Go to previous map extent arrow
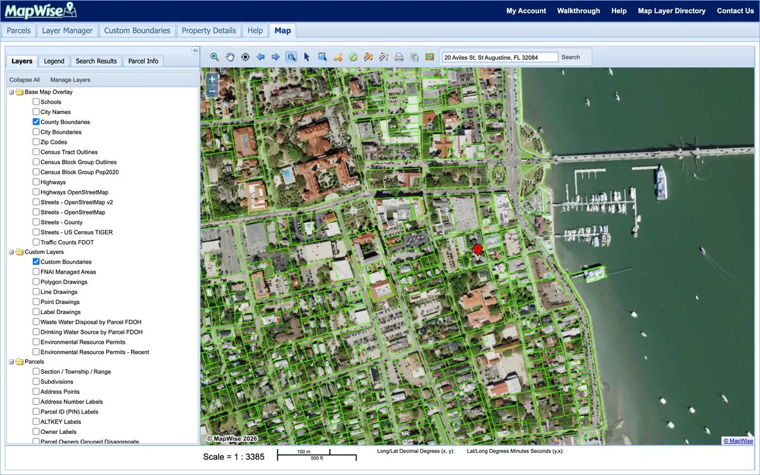This screenshot has width=760, height=475. coord(260,57)
